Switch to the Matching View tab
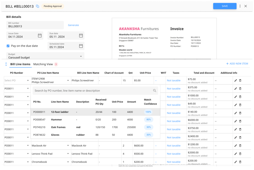Screen dimensions: 254x170 point(43,64)
